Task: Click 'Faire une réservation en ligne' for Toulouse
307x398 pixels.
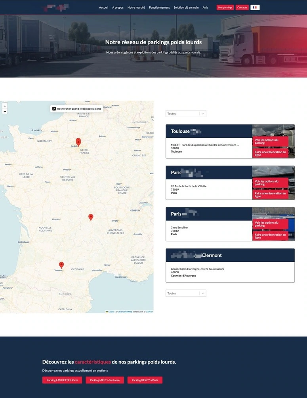Action: (x=270, y=153)
